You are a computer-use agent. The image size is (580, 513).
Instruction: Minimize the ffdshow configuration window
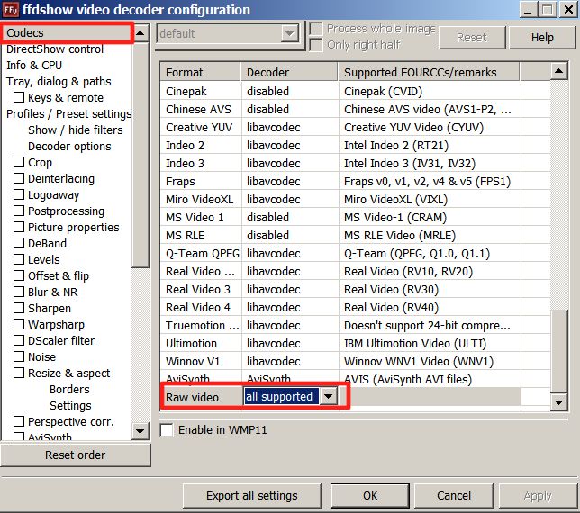(x=528, y=10)
